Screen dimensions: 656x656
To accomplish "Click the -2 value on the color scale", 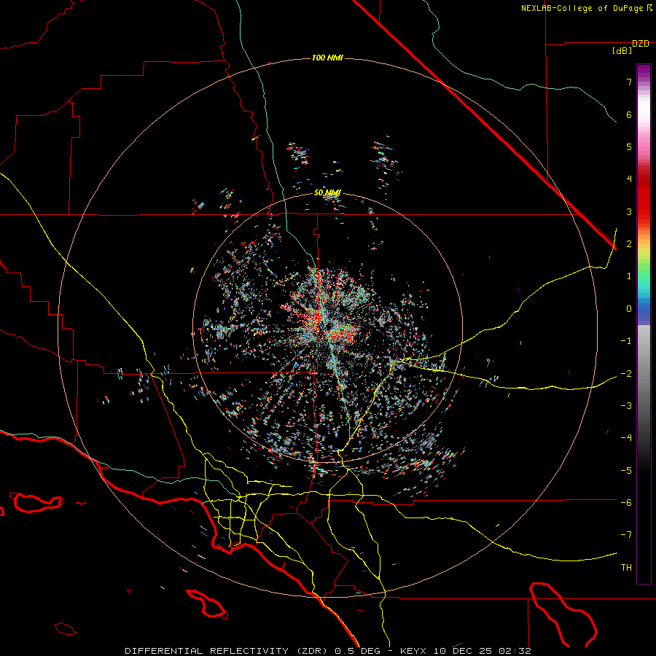I will [x=626, y=373].
